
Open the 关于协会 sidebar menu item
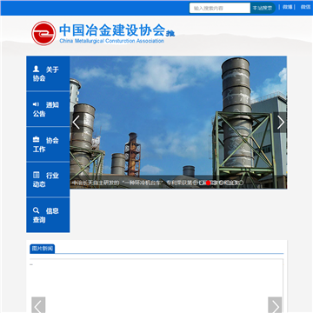click(48, 74)
